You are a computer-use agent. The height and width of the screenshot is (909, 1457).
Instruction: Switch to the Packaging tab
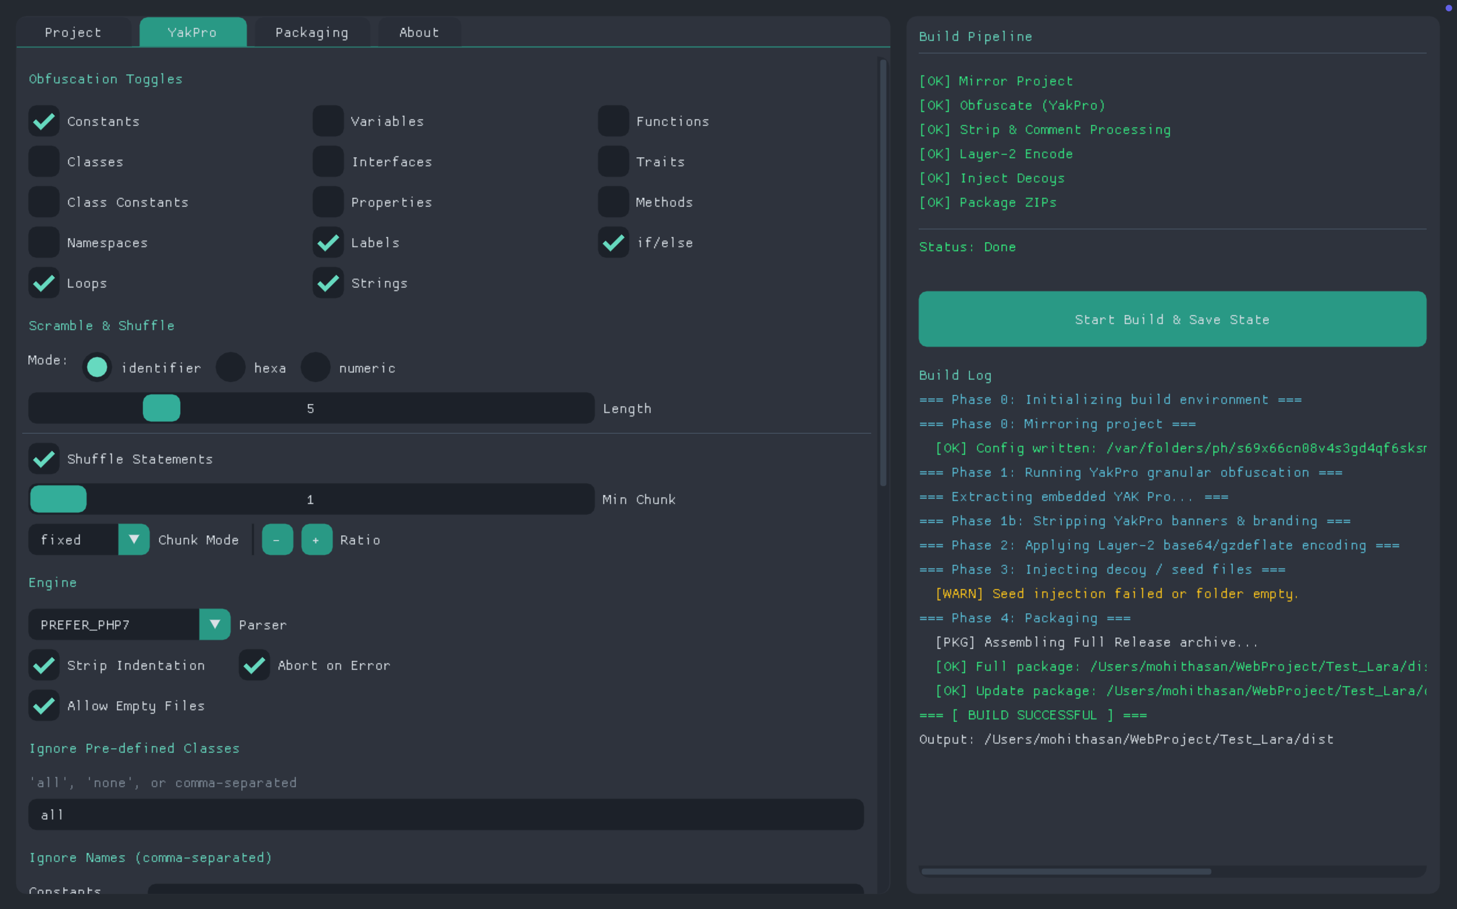tap(312, 32)
